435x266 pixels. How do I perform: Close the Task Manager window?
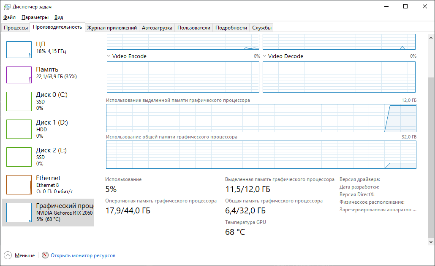[x=425, y=6]
